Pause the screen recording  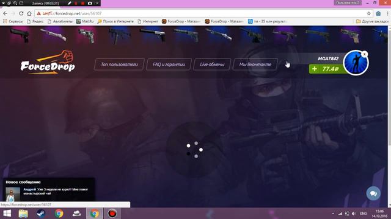pos(76,3)
